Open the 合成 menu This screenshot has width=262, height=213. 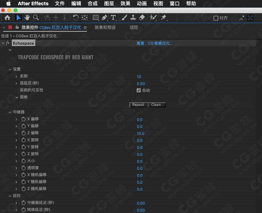(x=93, y=3)
